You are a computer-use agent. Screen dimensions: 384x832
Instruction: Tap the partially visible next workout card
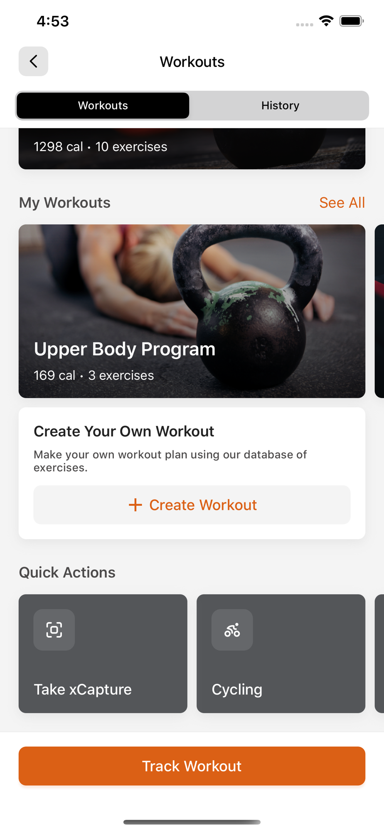pyautogui.click(x=379, y=311)
